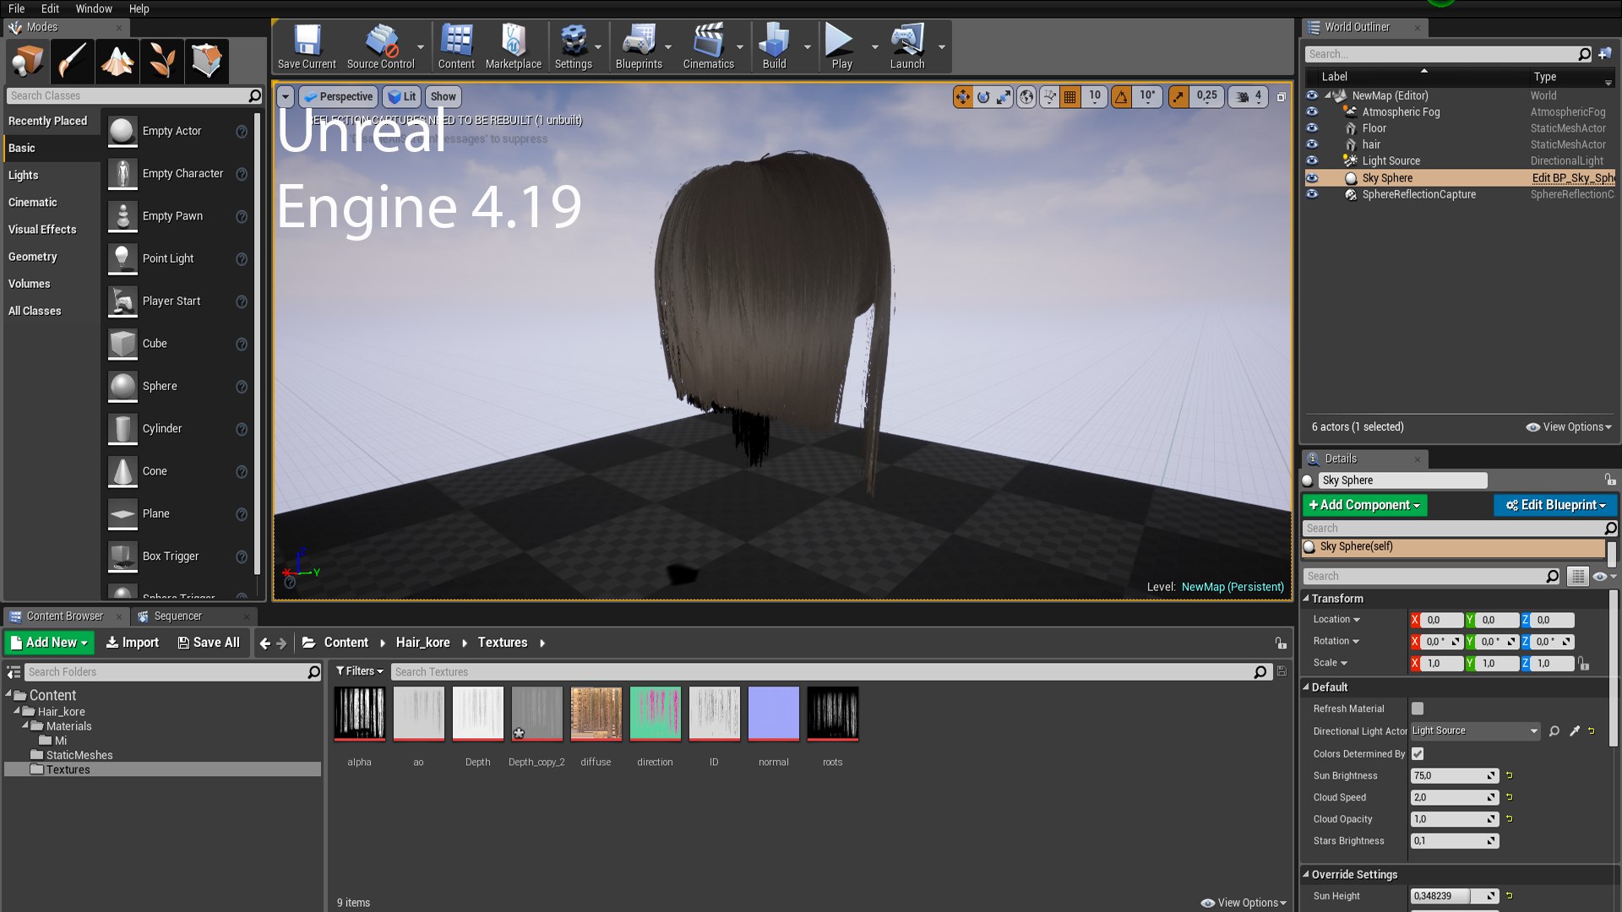
Task: Select the Lights category in Modes panel
Action: 24,176
